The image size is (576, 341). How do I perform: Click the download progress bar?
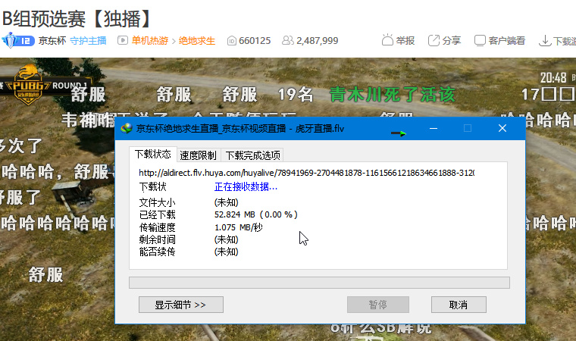tap(319, 283)
